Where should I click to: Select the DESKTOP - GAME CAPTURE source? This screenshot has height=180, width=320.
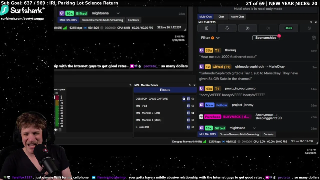point(165,99)
